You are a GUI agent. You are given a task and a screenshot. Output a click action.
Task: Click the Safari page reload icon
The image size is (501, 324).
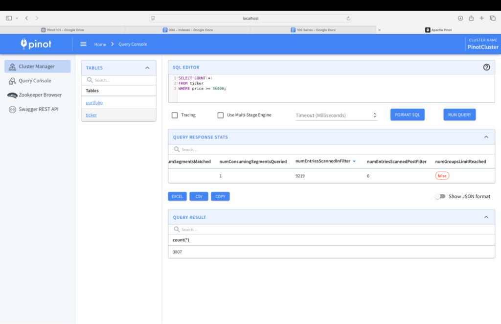point(348,18)
